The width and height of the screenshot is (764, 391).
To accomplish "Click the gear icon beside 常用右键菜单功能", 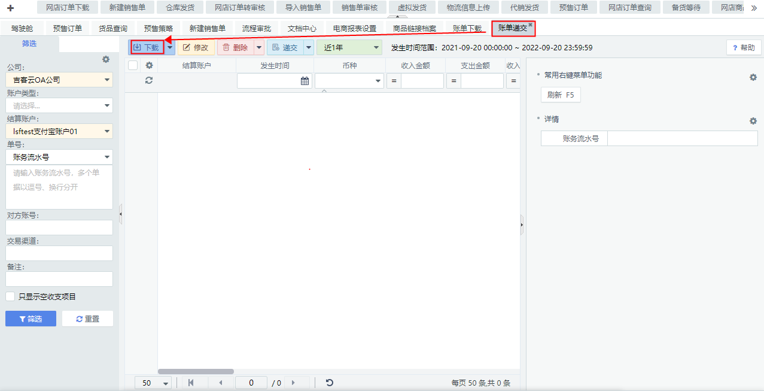I will click(753, 77).
